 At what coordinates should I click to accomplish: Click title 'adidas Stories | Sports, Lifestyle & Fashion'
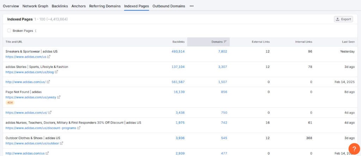click(37, 67)
